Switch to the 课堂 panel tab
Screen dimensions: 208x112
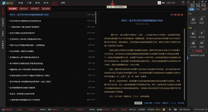point(204,9)
